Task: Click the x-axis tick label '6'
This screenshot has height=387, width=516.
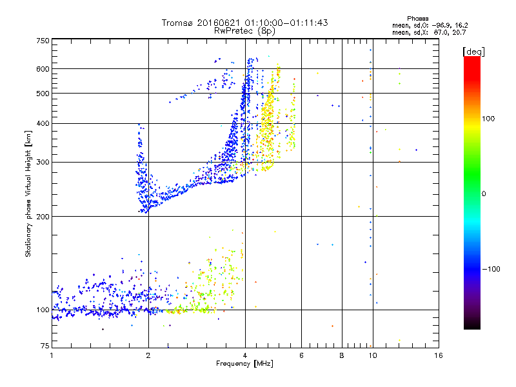Action: [301, 355]
